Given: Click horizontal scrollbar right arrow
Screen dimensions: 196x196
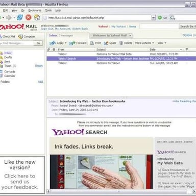Looking at the screenshot, I should (x=194, y=191).
